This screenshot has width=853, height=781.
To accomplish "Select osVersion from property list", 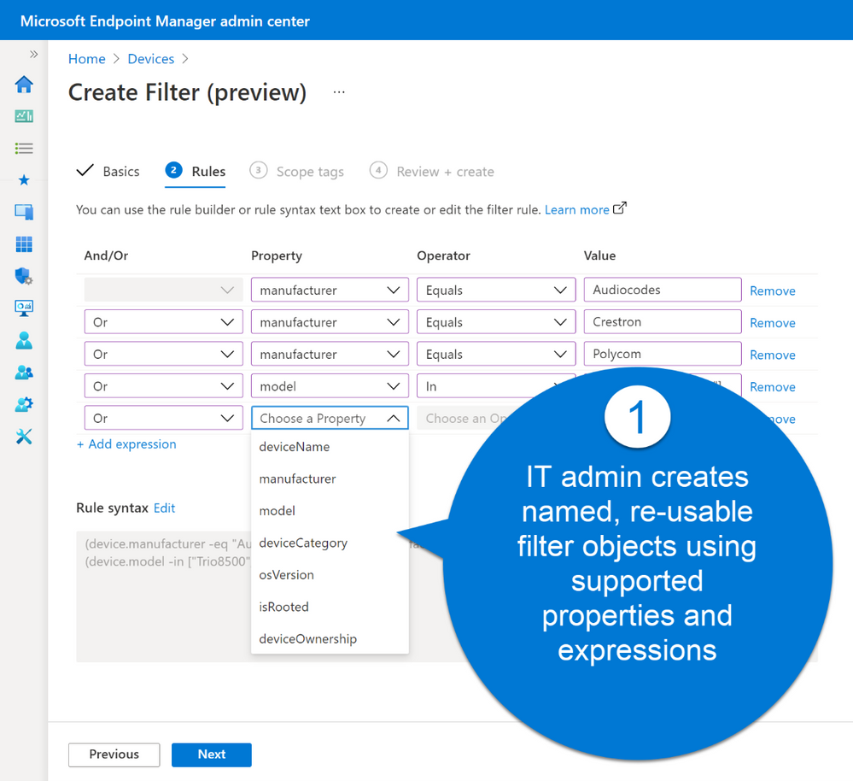I will coord(330,575).
